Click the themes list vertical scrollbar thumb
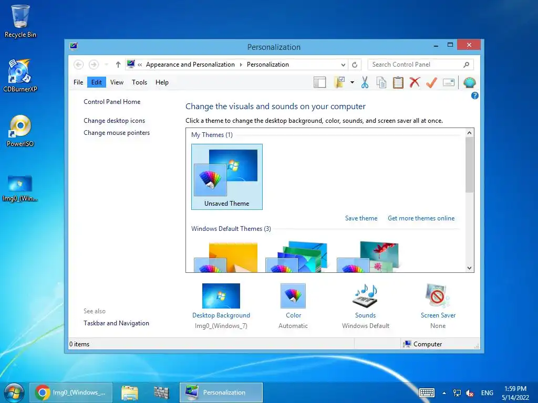The image size is (538, 403). coord(469,165)
